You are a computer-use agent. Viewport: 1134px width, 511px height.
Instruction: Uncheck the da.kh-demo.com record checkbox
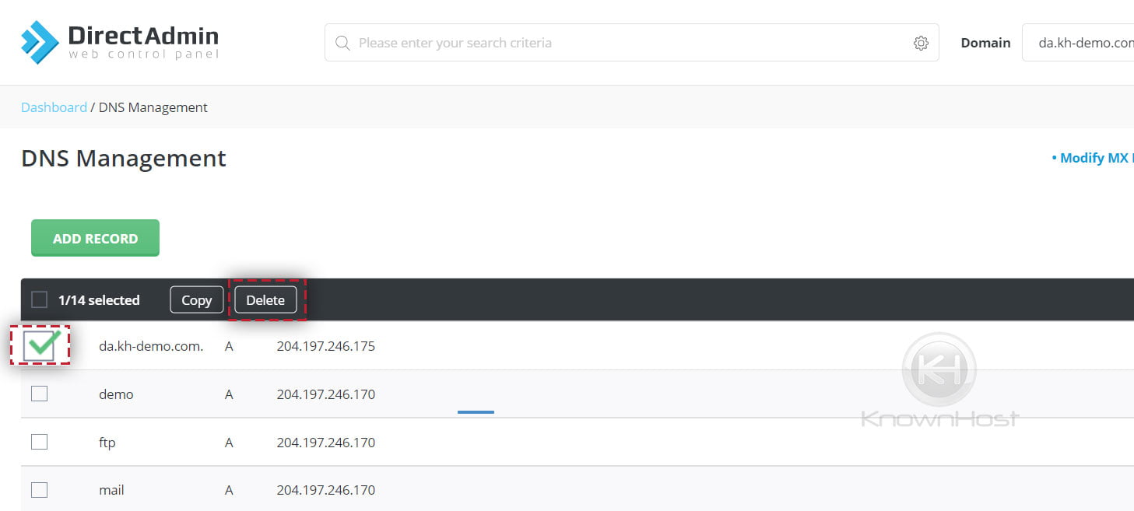[x=40, y=345]
